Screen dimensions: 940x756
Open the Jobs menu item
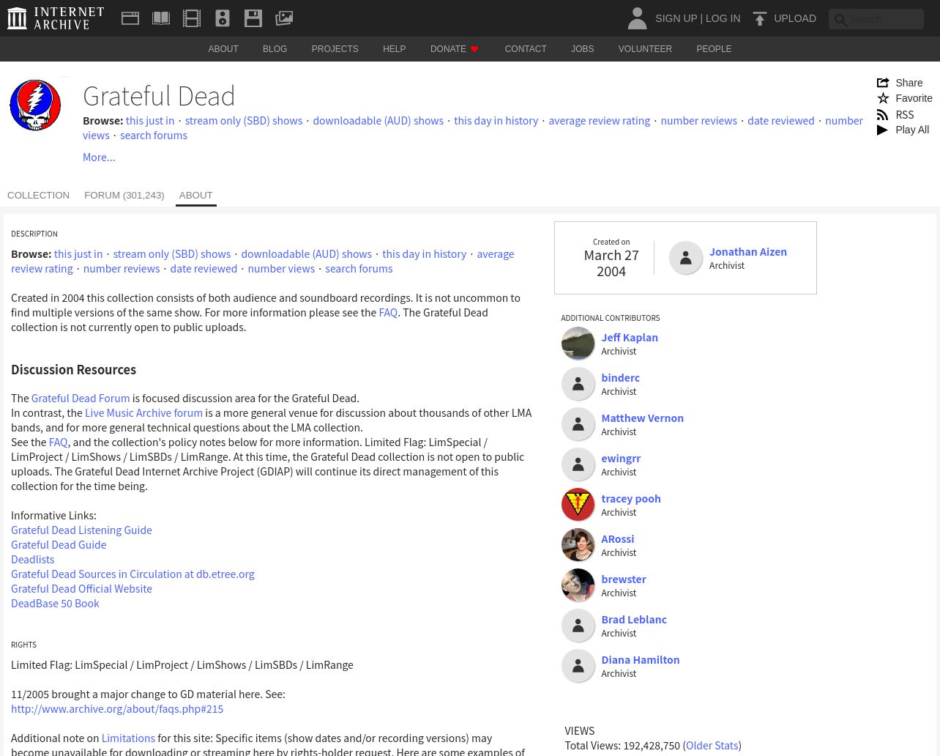(583, 49)
